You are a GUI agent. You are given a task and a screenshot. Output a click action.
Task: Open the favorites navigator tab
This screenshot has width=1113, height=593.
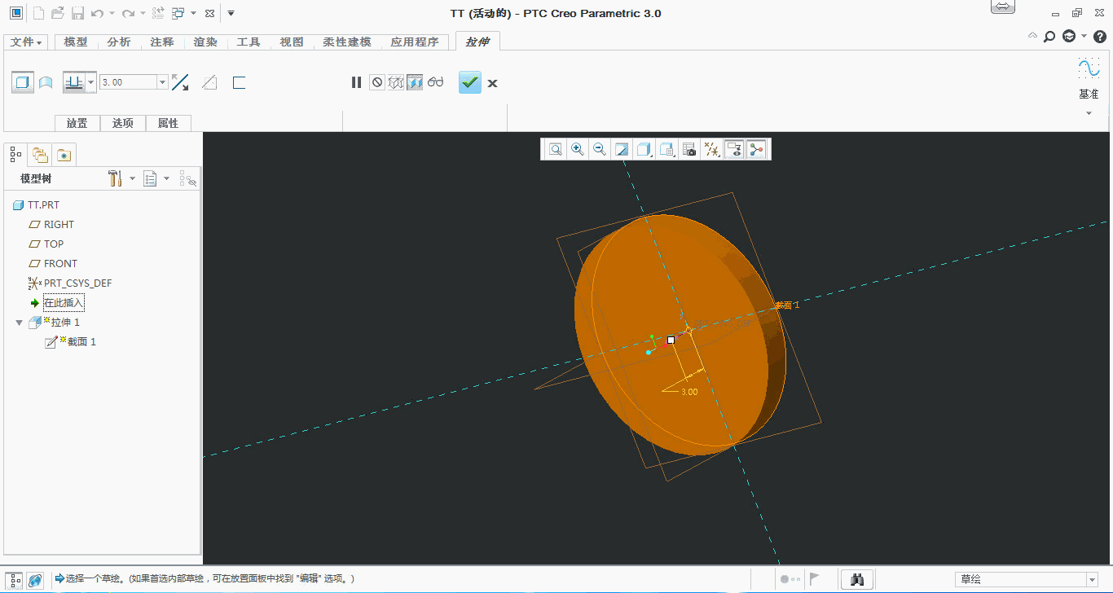65,154
